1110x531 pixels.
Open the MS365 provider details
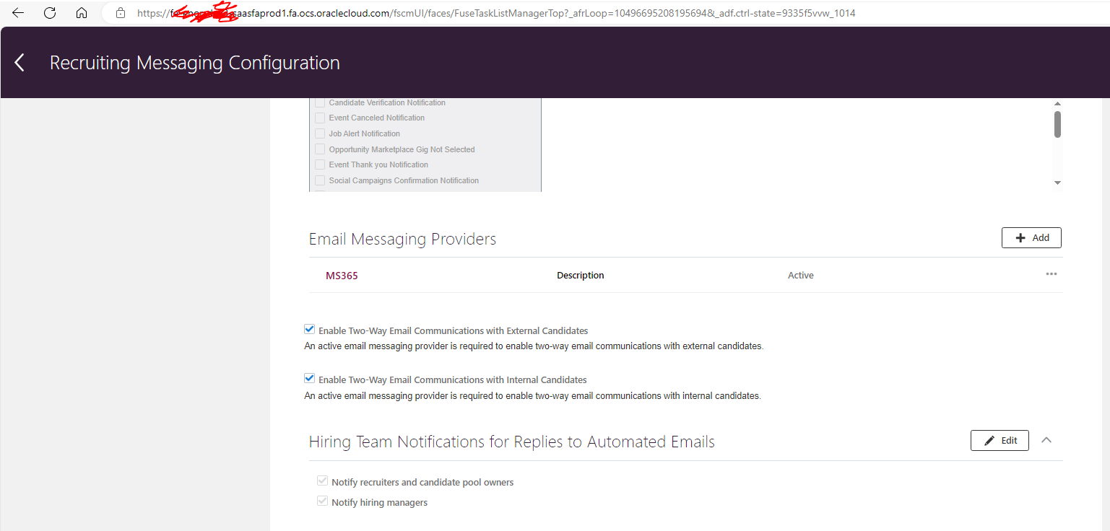coord(341,275)
